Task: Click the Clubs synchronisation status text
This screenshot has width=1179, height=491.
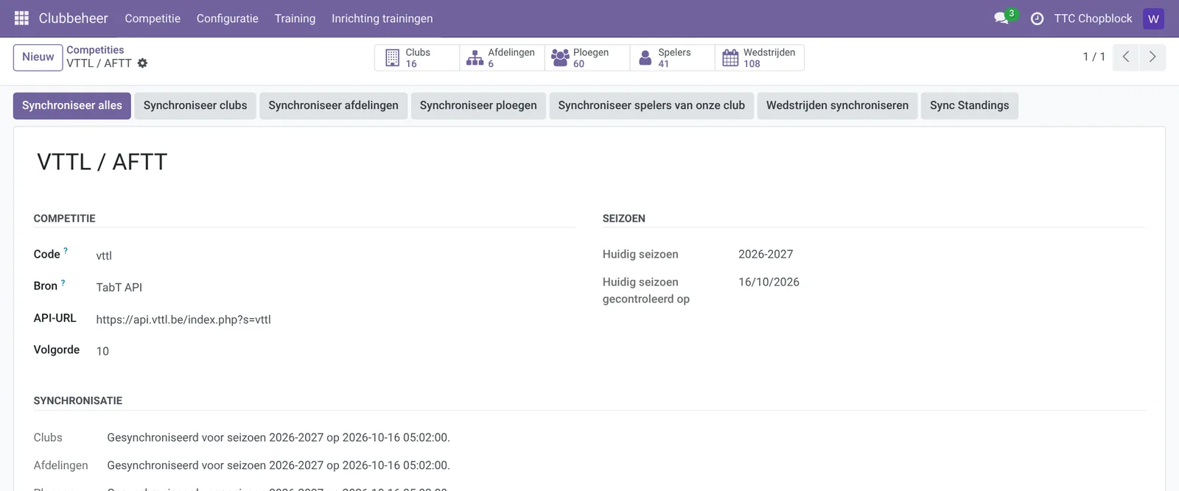Action: [x=279, y=437]
